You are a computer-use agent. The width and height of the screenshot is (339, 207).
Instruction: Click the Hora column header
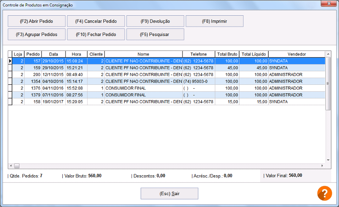77,54
